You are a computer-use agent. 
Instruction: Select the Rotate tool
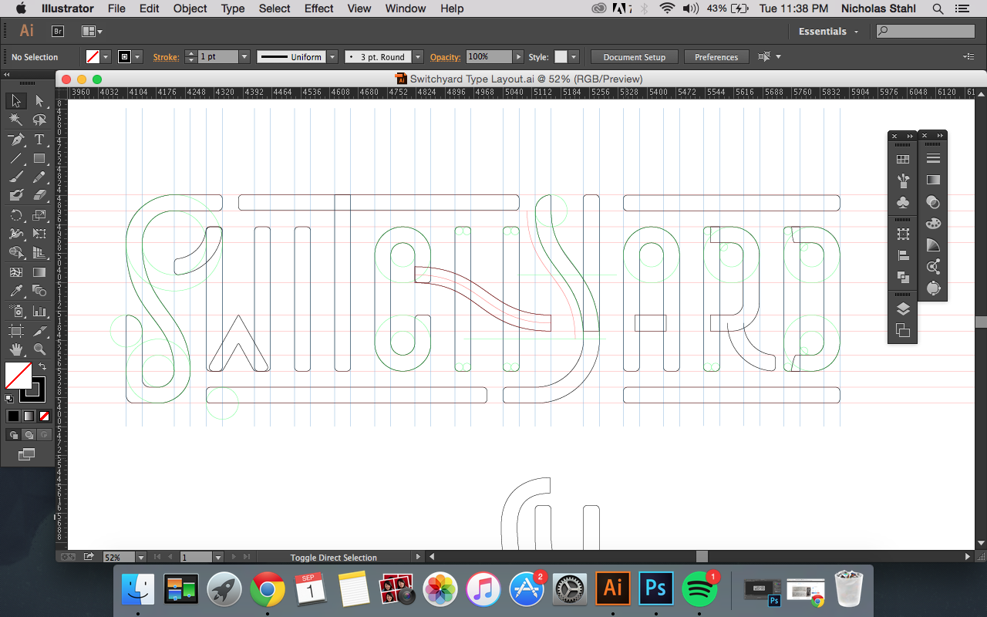pyautogui.click(x=15, y=215)
